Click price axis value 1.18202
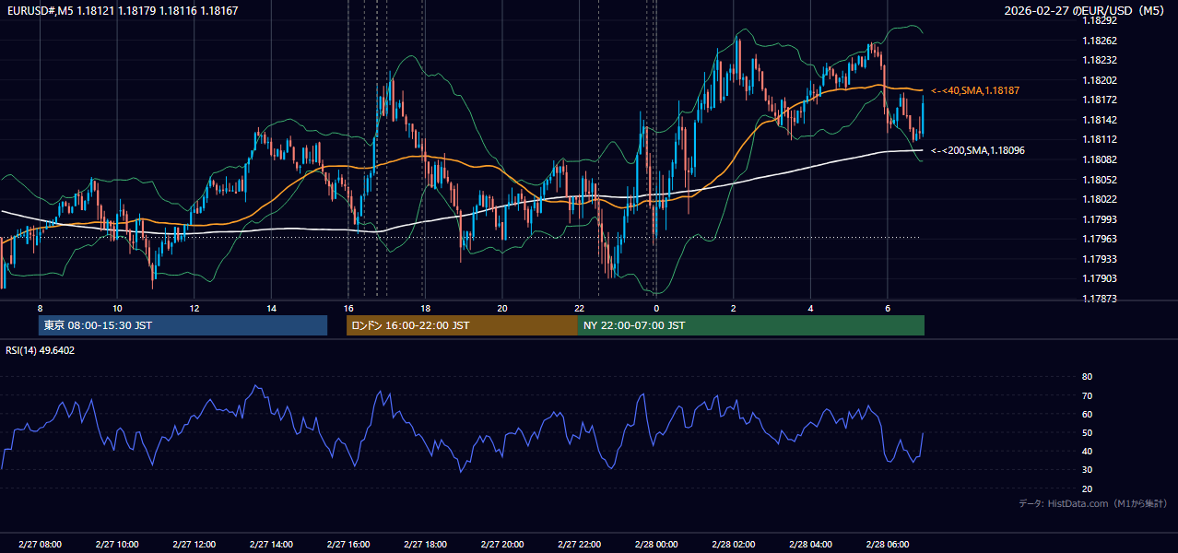 pyautogui.click(x=1099, y=80)
